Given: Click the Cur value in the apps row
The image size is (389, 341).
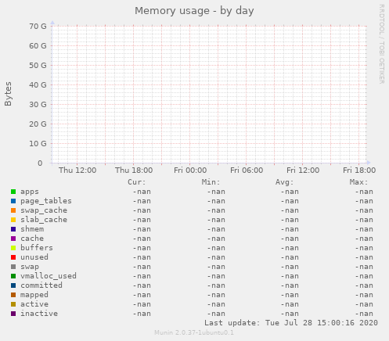Looking at the screenshot, I should pos(142,192).
